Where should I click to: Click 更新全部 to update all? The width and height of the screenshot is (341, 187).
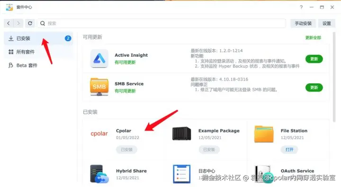pos(313,37)
